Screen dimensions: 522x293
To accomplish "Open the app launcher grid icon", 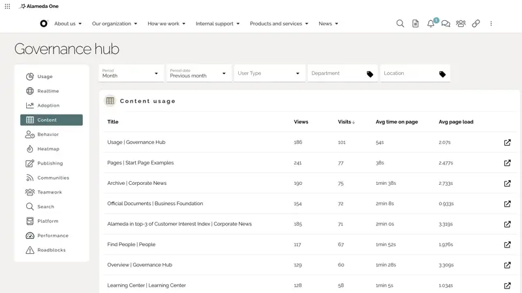I will pyautogui.click(x=7, y=6).
